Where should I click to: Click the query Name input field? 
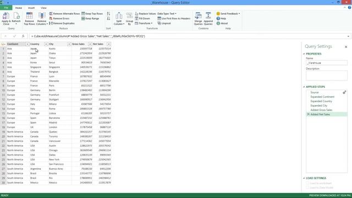326,63
